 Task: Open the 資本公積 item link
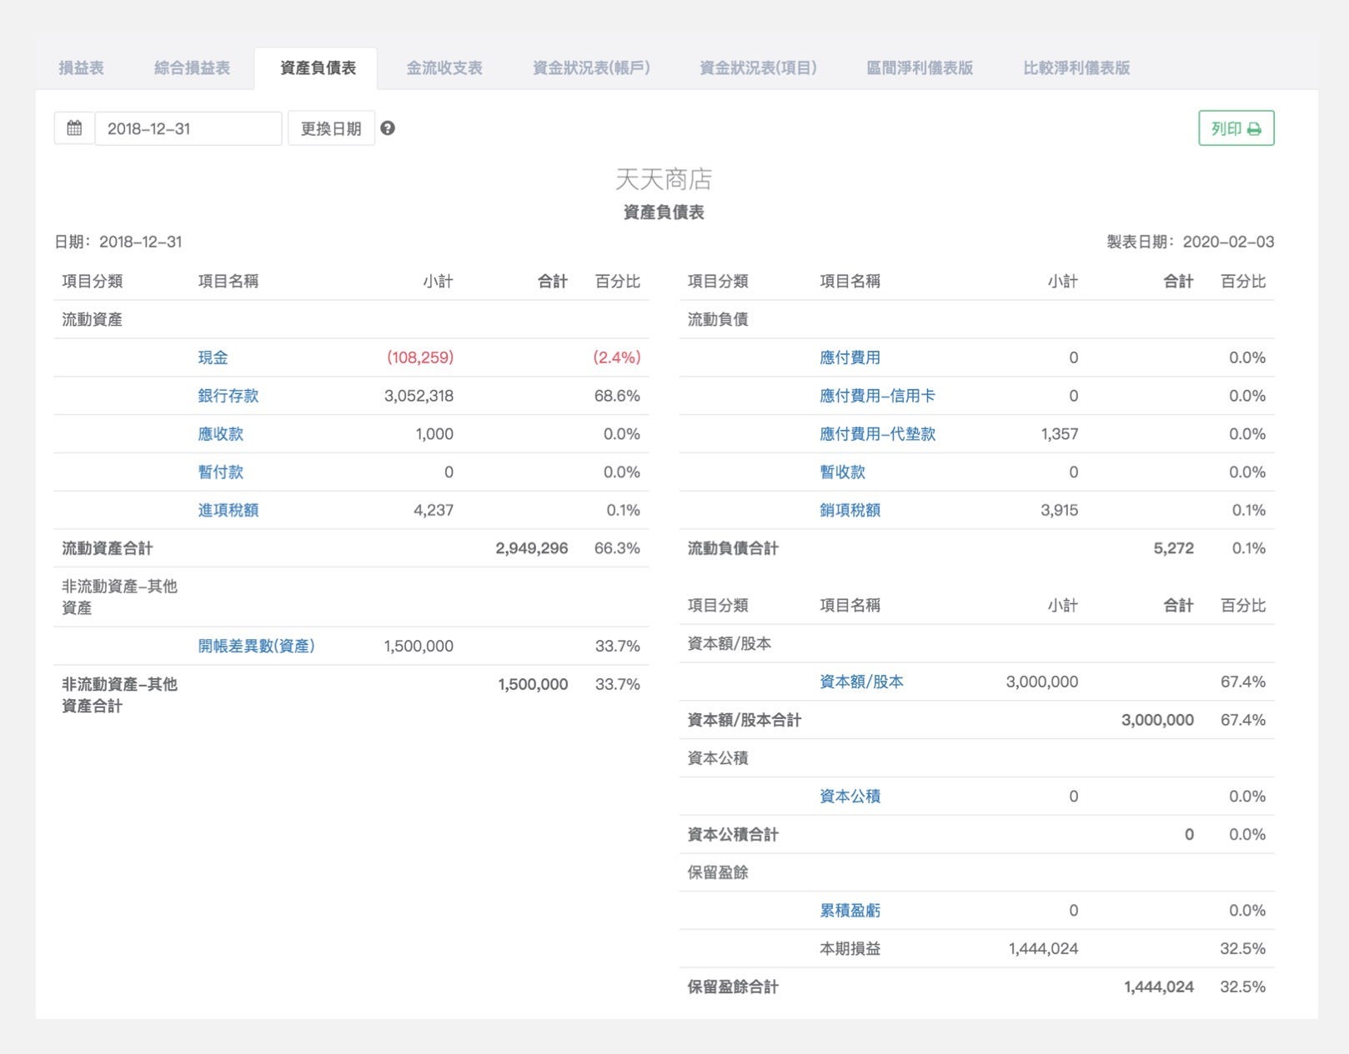click(850, 797)
